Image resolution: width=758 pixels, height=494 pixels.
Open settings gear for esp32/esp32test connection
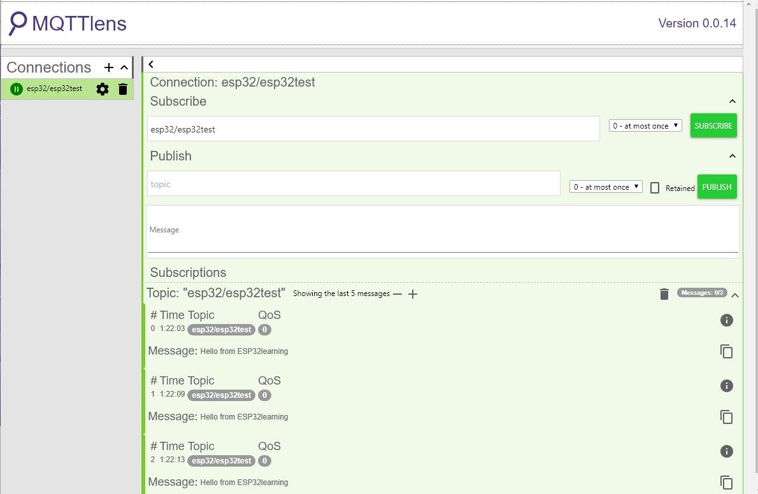click(103, 89)
